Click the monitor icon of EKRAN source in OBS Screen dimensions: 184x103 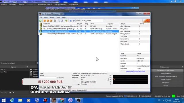pyautogui.click(x=31, y=76)
